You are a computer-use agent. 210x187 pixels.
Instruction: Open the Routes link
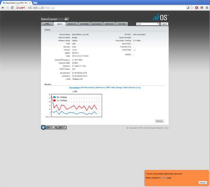tap(132, 88)
